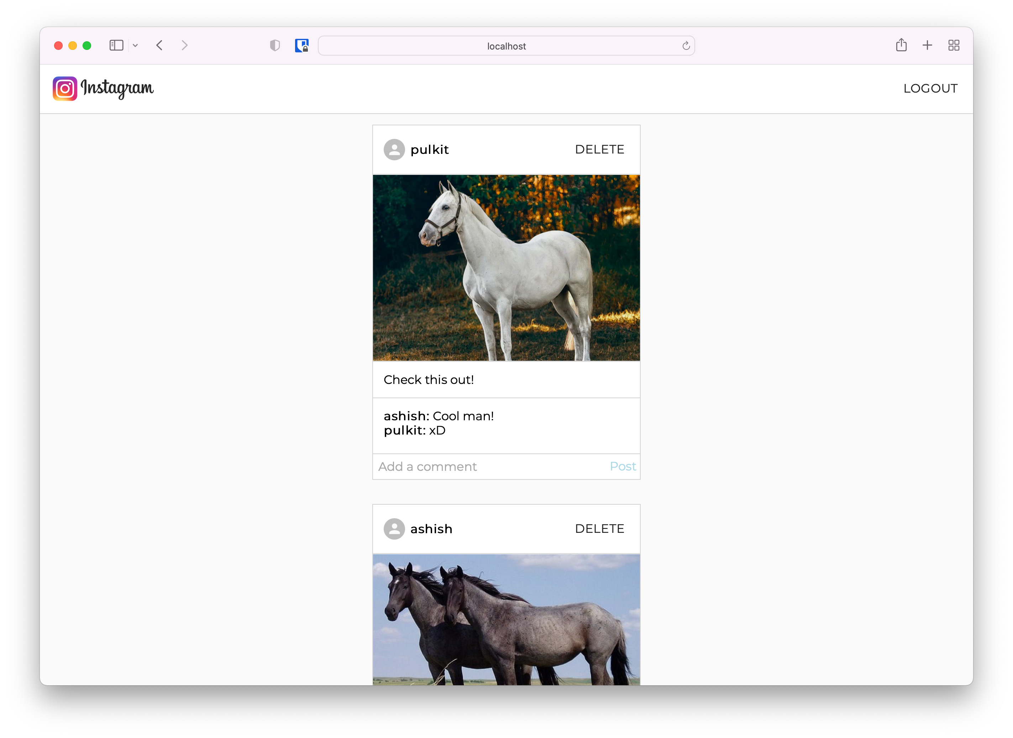The width and height of the screenshot is (1013, 738).
Task: Click the Instagram wordmark text logo
Action: tap(117, 88)
